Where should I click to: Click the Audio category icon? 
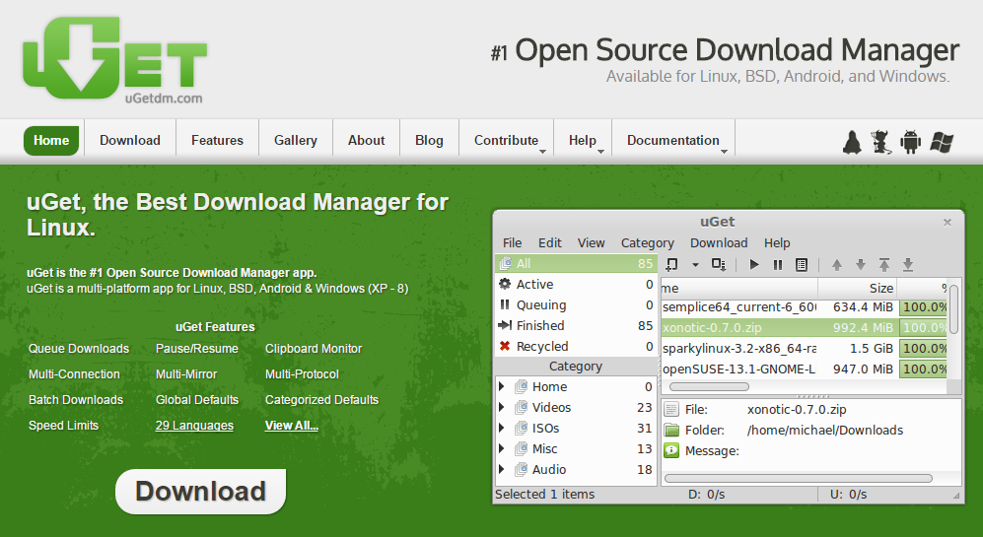521,469
